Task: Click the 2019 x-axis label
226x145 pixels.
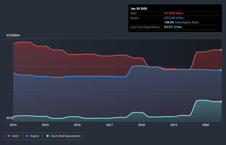Action: click(174, 125)
